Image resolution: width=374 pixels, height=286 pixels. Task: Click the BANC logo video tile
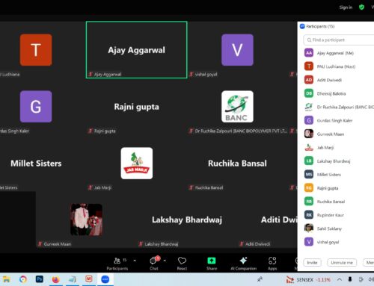pos(237,107)
